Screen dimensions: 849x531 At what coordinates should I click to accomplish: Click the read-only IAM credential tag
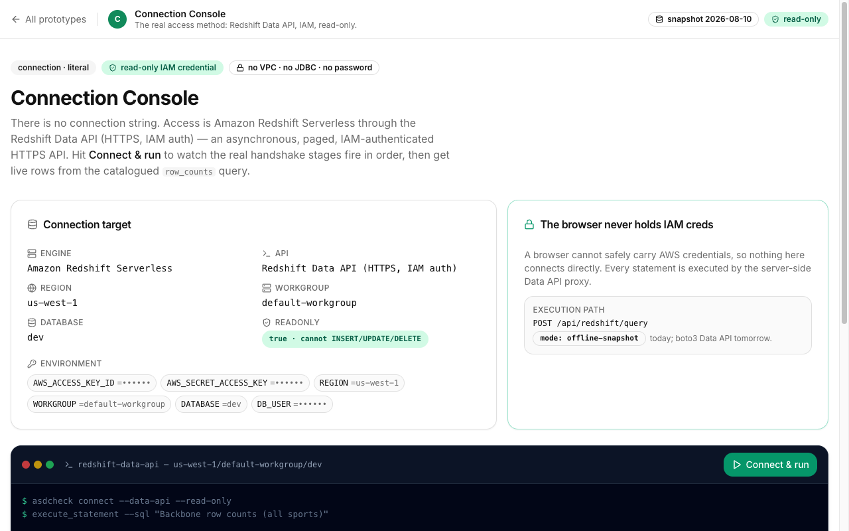coord(163,68)
